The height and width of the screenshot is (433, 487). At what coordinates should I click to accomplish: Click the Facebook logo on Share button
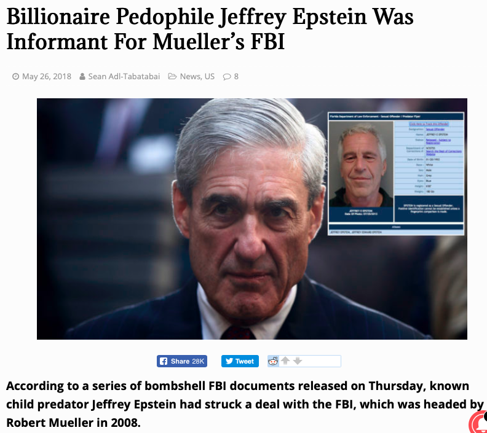164,361
